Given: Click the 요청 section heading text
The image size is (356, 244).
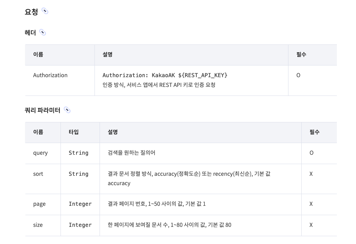Looking at the screenshot, I should tap(31, 12).
